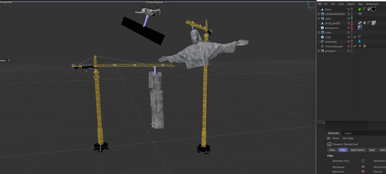Click the OctaneSky object icon

coord(322,42)
